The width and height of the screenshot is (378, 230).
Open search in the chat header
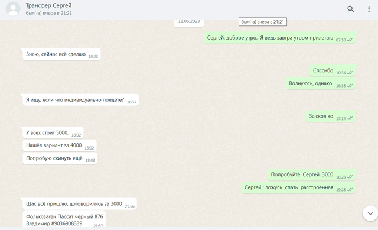350,9
